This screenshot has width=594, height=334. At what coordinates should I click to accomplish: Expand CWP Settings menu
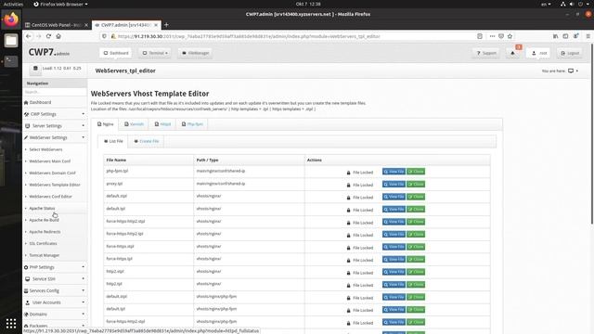pyautogui.click(x=55, y=114)
